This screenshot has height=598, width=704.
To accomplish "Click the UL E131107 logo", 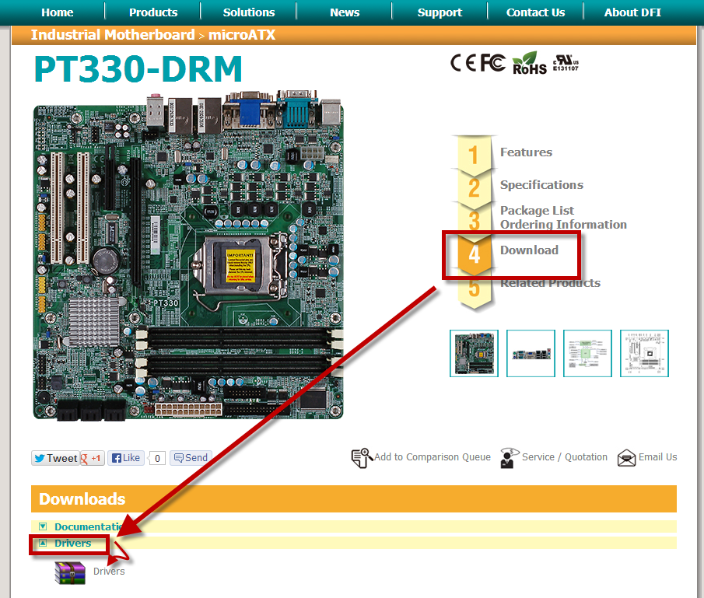I will (566, 63).
